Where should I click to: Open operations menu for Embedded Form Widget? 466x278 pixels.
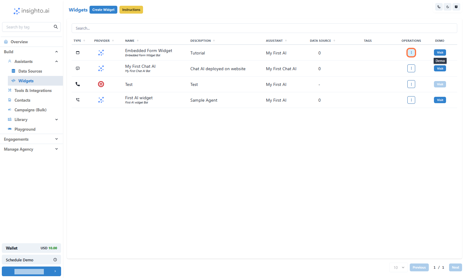[411, 53]
